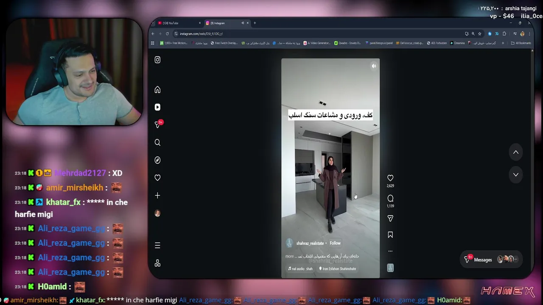This screenshot has width=543, height=305.
Task: Go to next reel with down arrow
Action: pyautogui.click(x=516, y=175)
